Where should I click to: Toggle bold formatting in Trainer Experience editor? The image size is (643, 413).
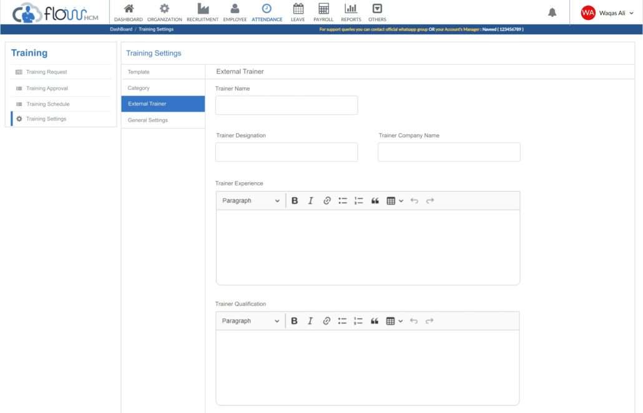[294, 200]
